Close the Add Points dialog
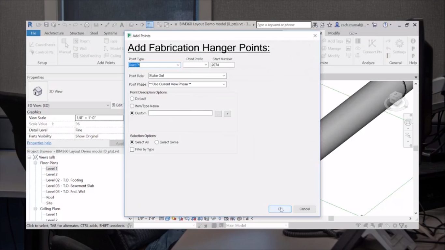Image resolution: width=445 pixels, height=250 pixels. pyautogui.click(x=315, y=35)
